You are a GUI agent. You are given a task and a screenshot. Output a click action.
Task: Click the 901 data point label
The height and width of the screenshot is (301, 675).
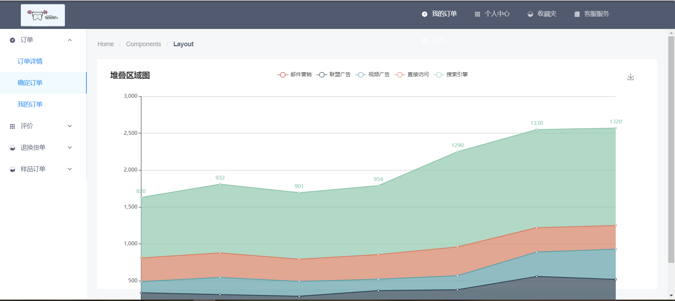299,186
